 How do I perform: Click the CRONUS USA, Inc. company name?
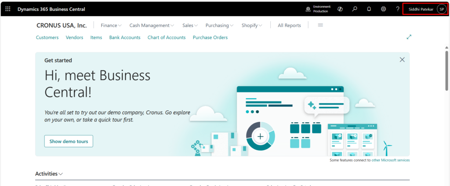click(x=62, y=25)
